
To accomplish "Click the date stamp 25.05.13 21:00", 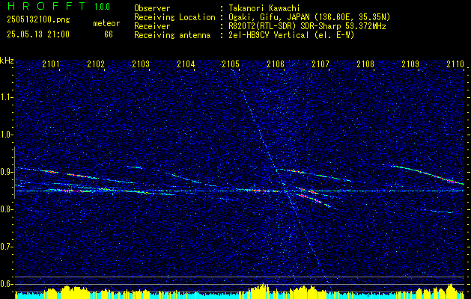I will (x=38, y=34).
